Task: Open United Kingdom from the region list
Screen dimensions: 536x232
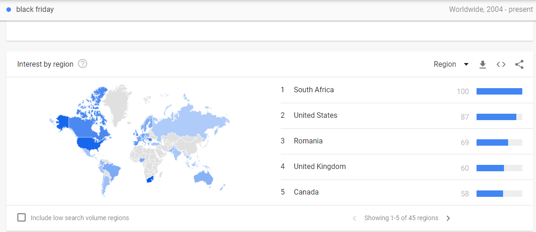Action: point(320,167)
